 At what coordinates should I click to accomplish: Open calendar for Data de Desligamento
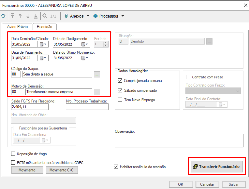pyautogui.click(x=85, y=44)
